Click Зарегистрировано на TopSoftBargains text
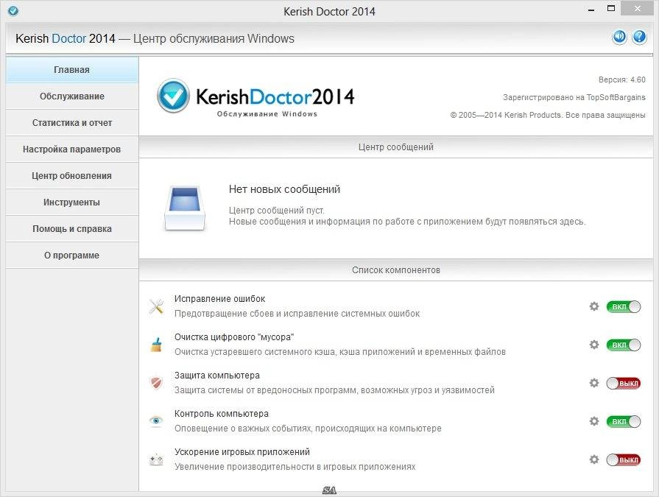Screen dimensions: 659x497 574,97
